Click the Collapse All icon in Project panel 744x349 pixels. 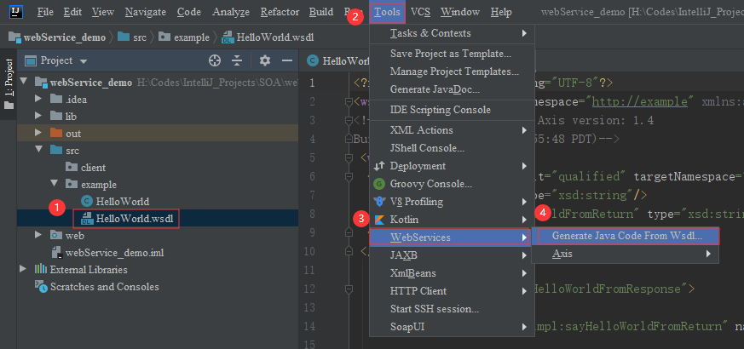(x=237, y=60)
